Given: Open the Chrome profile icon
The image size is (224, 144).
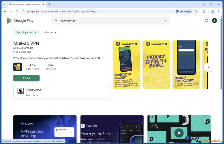Looking at the screenshot, I should click(213, 11).
